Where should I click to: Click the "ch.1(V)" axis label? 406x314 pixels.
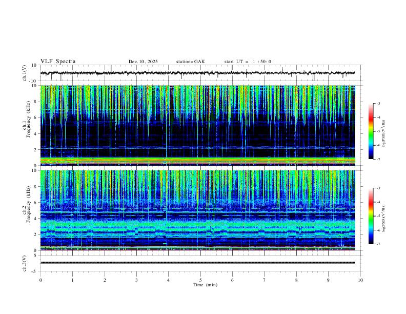pos(25,73)
